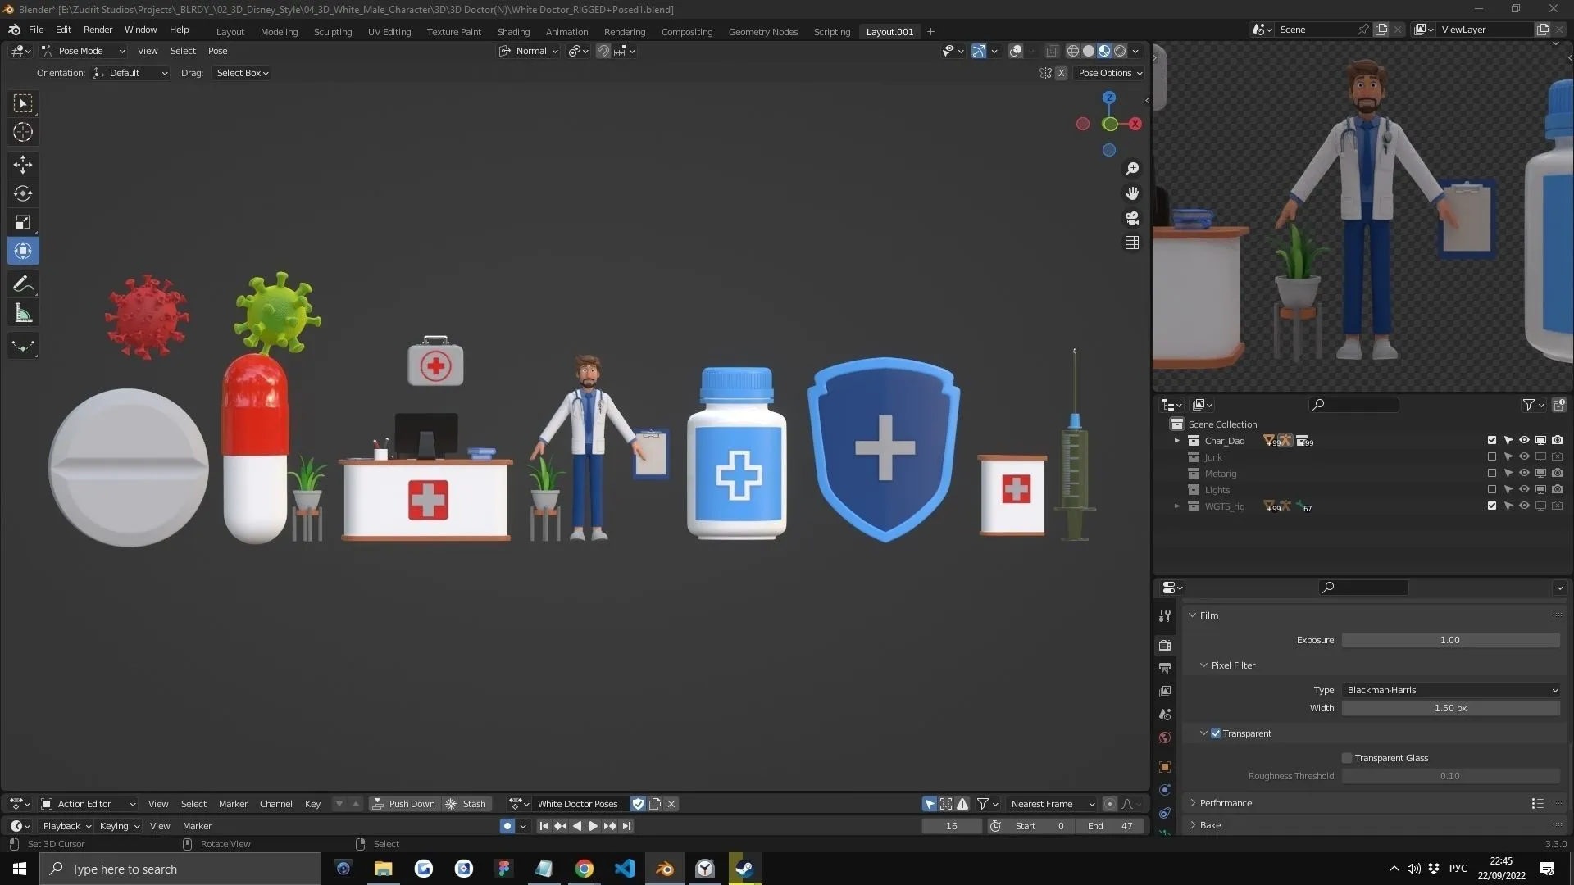This screenshot has height=885, width=1574.
Task: Click the camera view icon in the viewport
Action: tap(1131, 218)
